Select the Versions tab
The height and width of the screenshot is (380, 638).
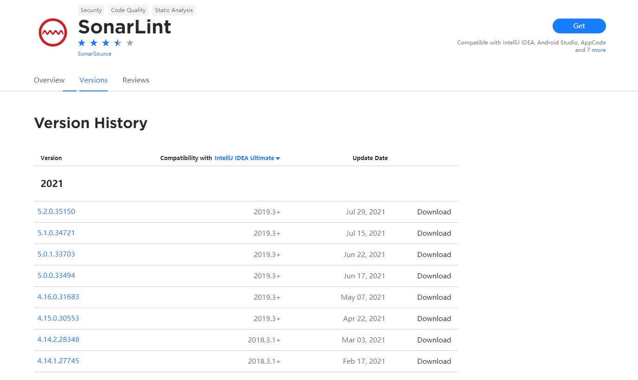pos(93,80)
